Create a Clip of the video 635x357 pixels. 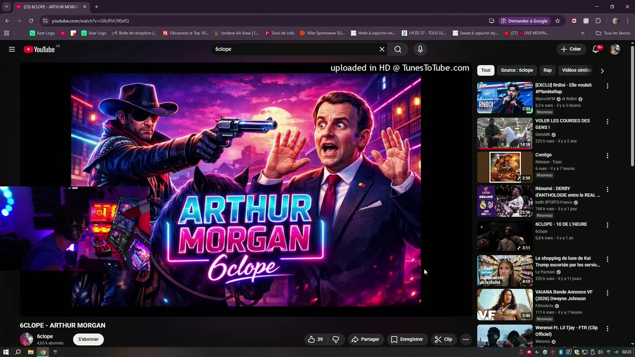(x=444, y=339)
